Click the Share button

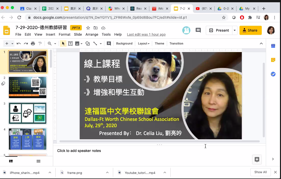click(250, 30)
